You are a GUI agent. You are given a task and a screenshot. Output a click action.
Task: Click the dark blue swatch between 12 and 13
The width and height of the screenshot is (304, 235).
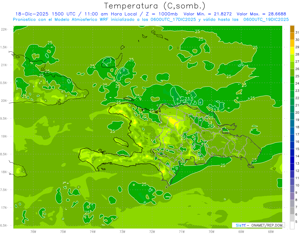tap(292, 167)
